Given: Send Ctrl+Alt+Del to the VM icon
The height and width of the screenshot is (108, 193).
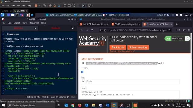Looking at the screenshot, I should tap(44, 6).
